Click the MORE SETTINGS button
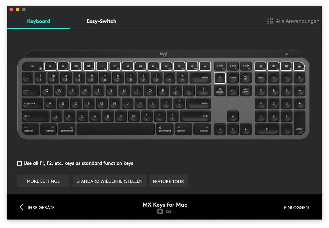 click(x=43, y=181)
